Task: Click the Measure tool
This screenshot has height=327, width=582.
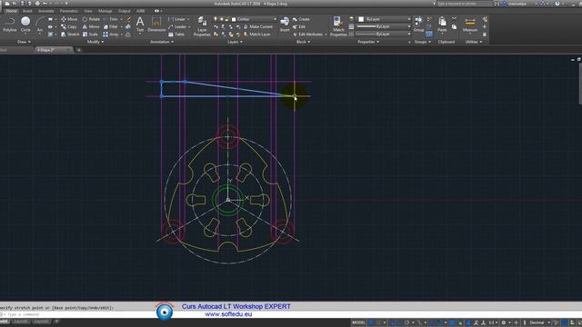Action: 470,25
